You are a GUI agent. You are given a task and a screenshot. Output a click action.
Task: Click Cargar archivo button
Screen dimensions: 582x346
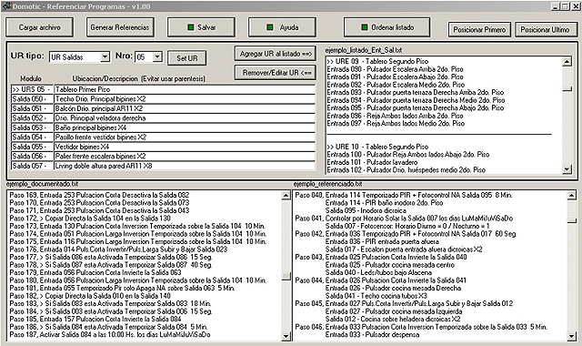[x=39, y=27]
